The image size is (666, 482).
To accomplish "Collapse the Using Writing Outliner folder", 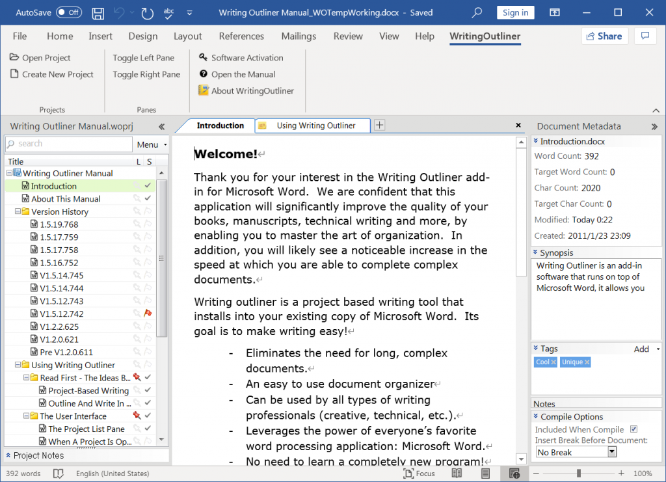I will (x=18, y=364).
